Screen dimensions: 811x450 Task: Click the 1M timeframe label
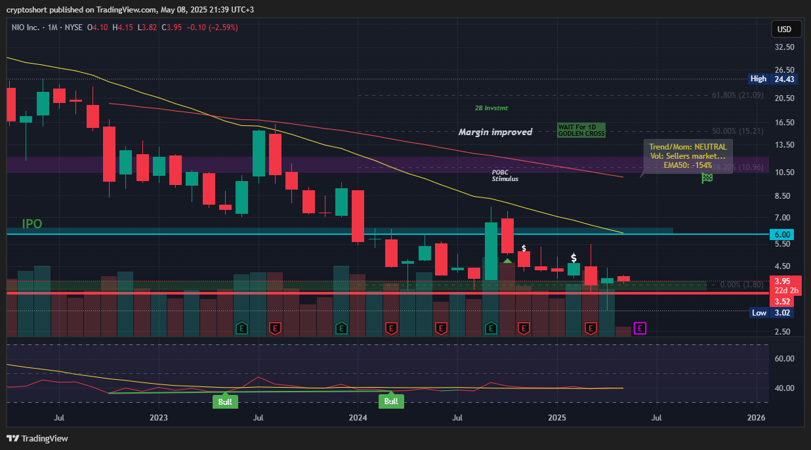(53, 28)
